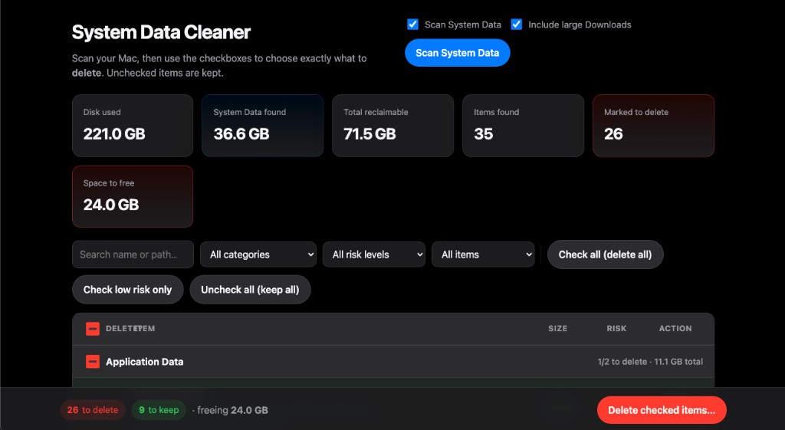Click the red 26 to delete badge
Viewport: 785px width, 430px height.
[x=93, y=410]
